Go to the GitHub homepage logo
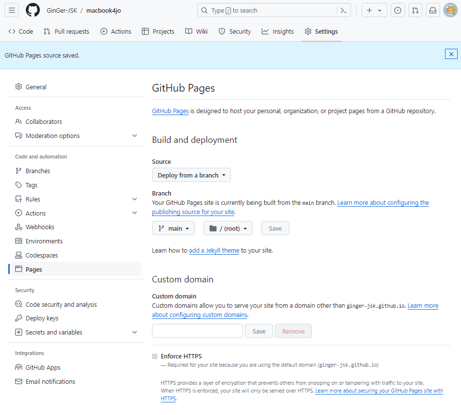The width and height of the screenshot is (461, 415). coord(33,10)
